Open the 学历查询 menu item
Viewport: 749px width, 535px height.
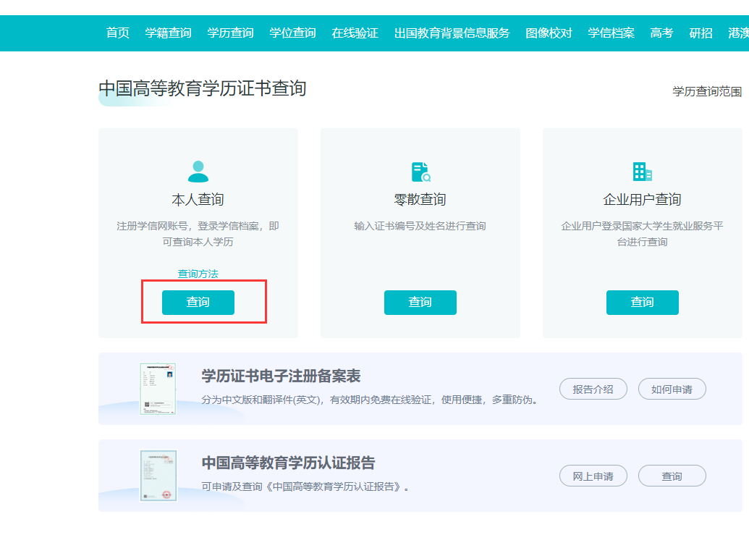click(230, 33)
